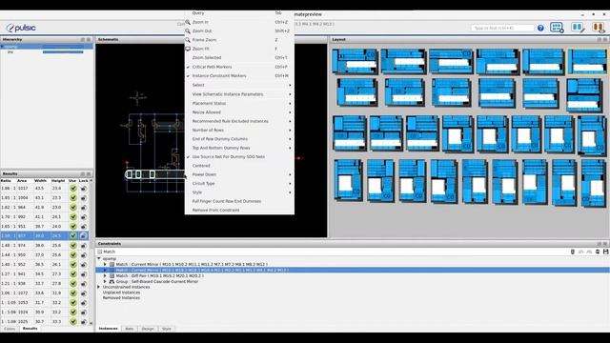Viewport: 610px width, 343px height.
Task: Float the Results panel using its header icon
Action: (83, 173)
